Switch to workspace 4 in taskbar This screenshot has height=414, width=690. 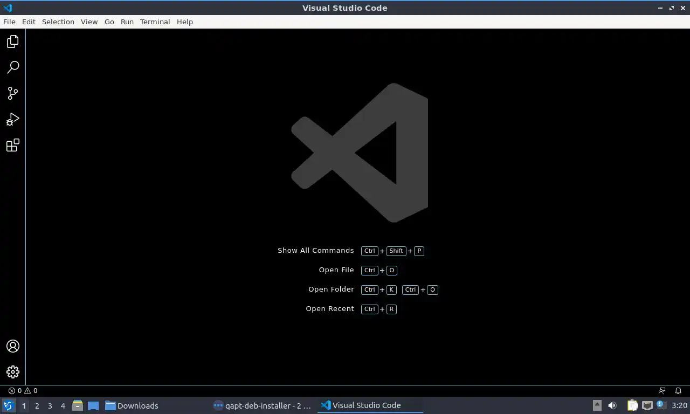(63, 406)
